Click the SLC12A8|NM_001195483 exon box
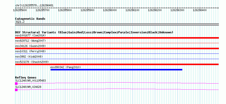226x104 pixels. tap(16, 84)
